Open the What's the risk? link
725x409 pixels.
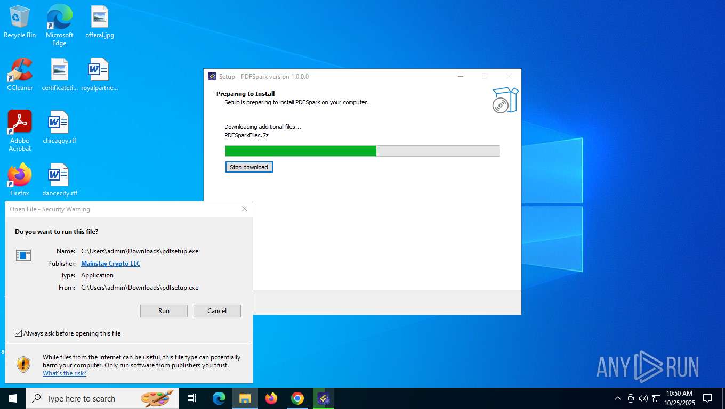click(65, 373)
